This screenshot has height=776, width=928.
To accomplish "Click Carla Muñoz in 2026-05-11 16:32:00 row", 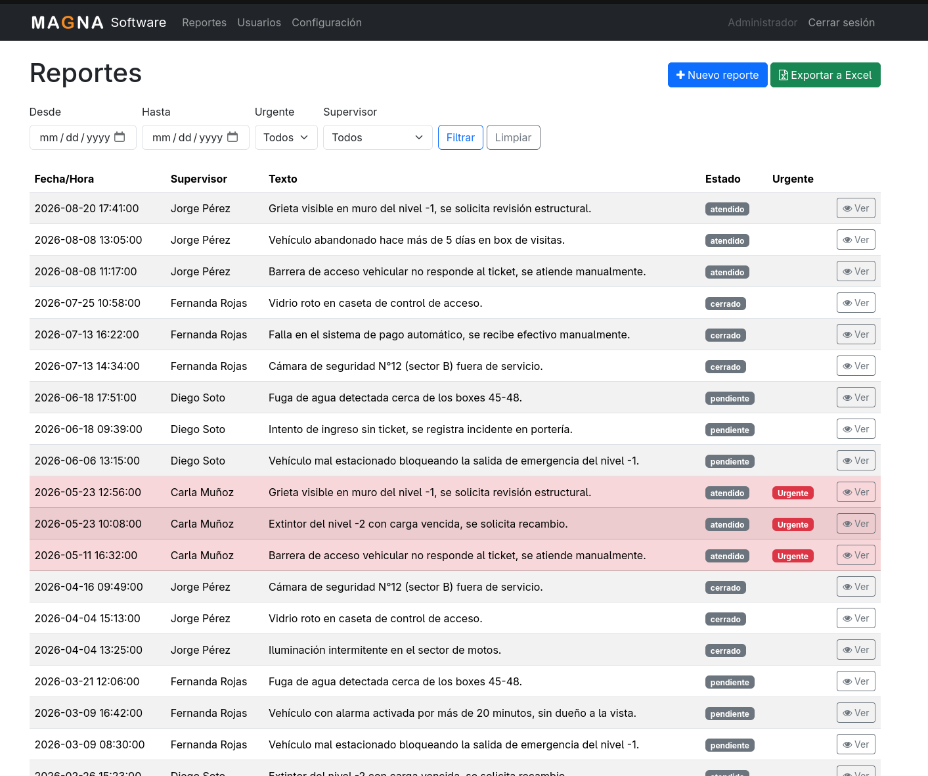I will pos(202,555).
